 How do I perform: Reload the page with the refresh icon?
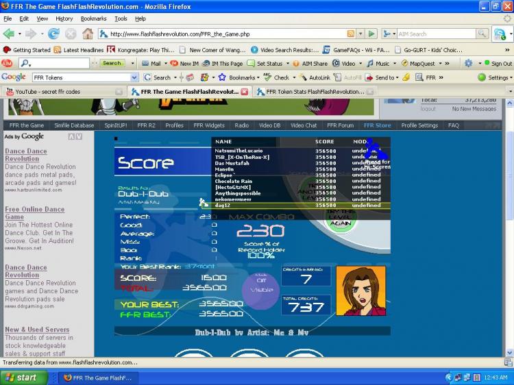(53, 34)
